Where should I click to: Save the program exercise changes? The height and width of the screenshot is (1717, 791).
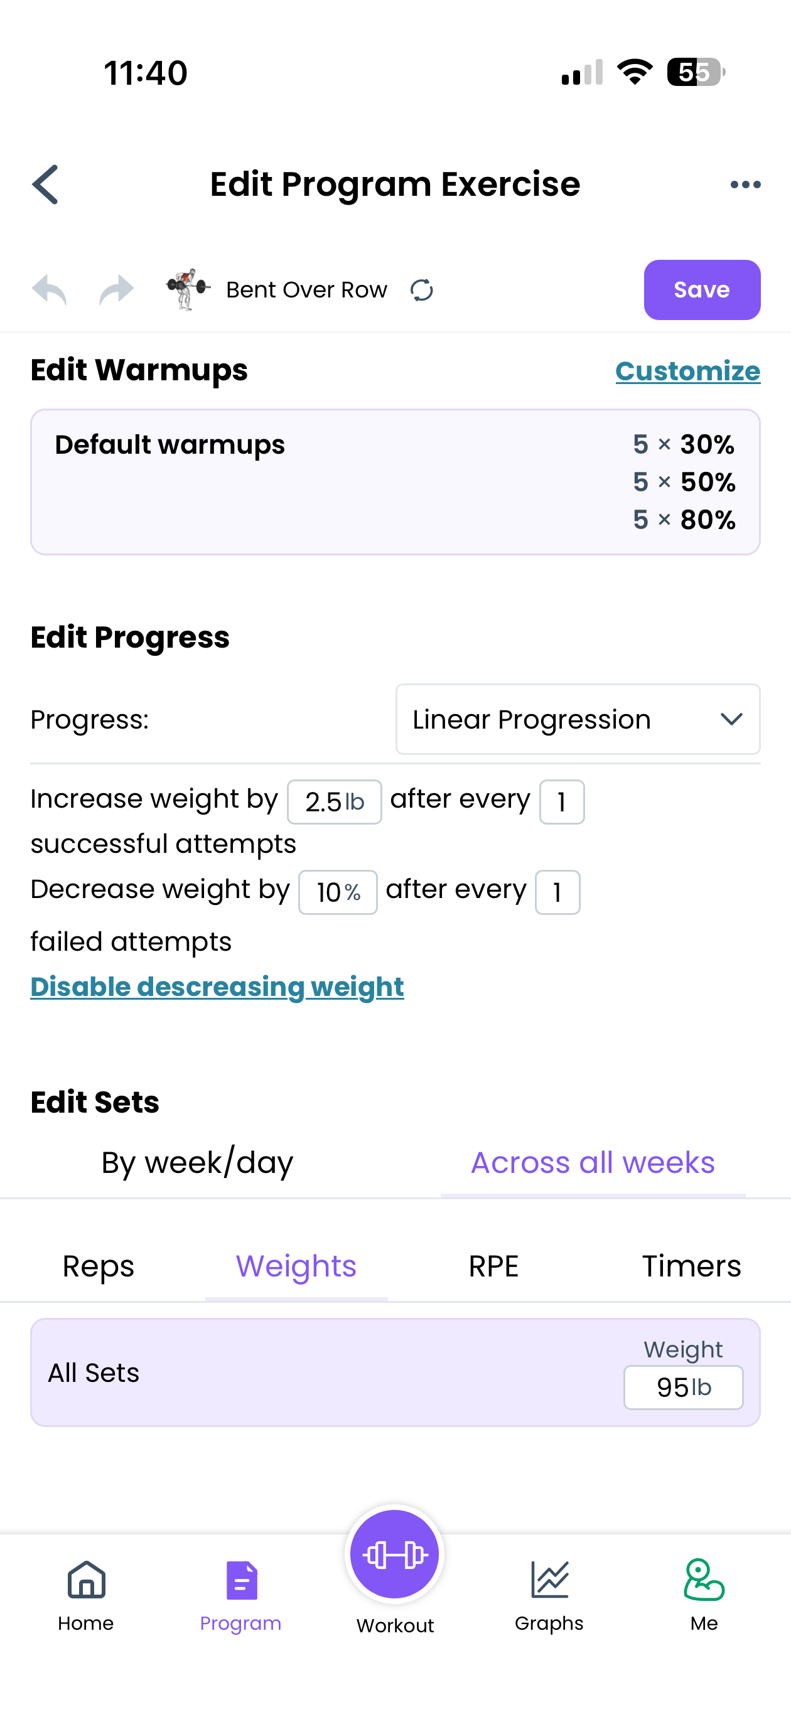click(702, 289)
